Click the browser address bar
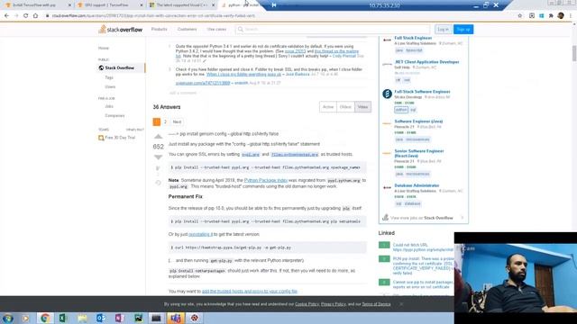This screenshot has width=577, height=324. tap(279, 16)
